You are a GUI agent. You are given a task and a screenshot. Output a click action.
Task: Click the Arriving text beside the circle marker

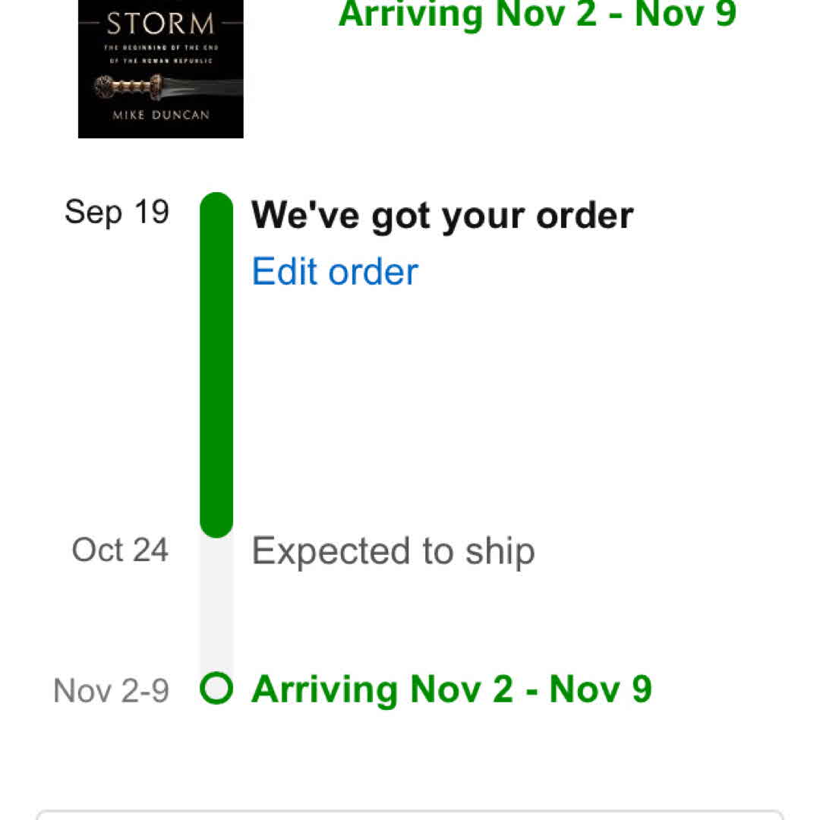pos(451,689)
